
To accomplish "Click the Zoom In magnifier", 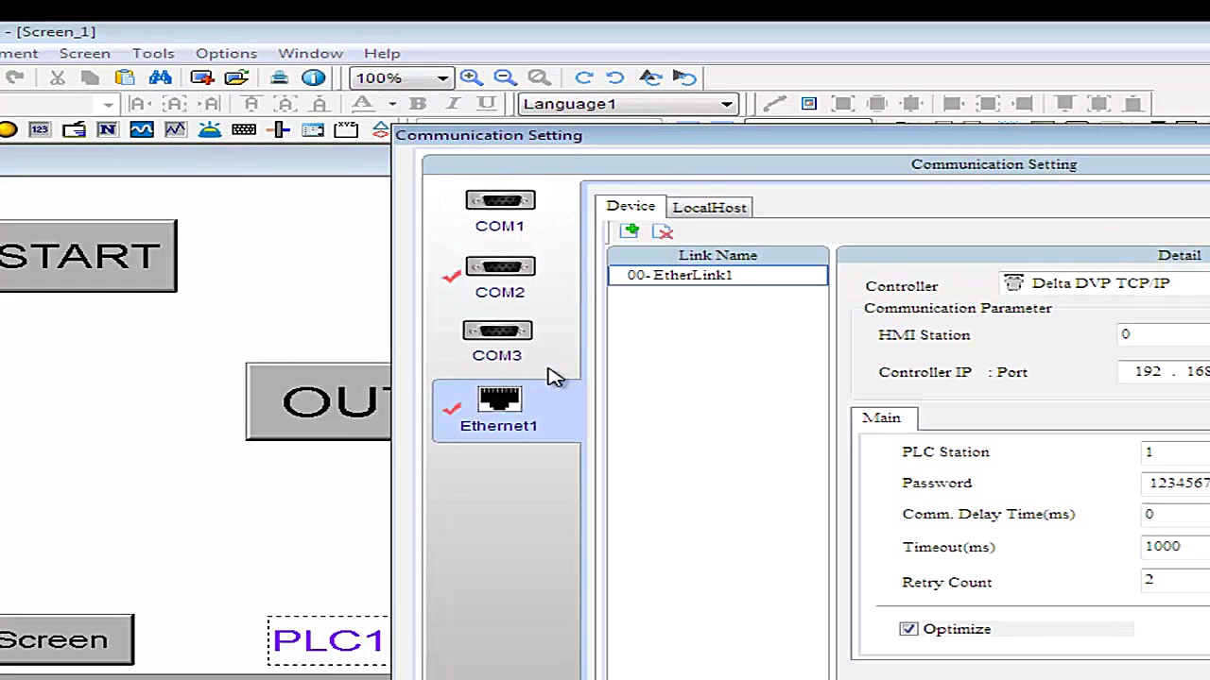I will [x=471, y=77].
